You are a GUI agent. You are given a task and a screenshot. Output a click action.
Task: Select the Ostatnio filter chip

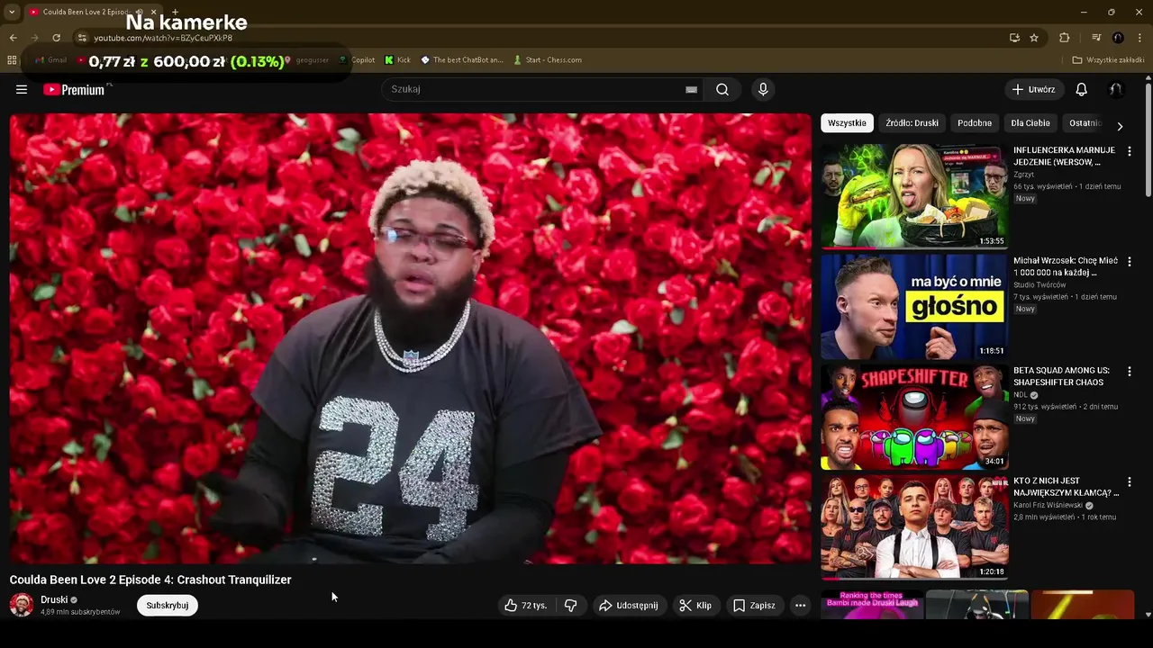point(1085,123)
